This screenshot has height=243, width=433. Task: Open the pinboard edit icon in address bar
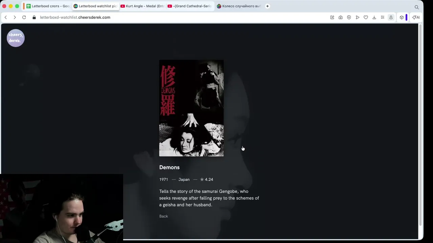332,17
